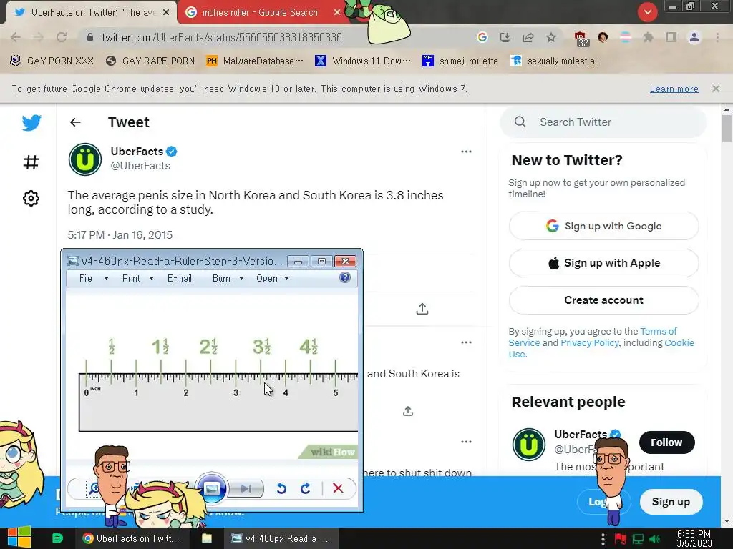Start slideshow in the photo viewer
Viewport: 733px width, 549px height.
212,488
